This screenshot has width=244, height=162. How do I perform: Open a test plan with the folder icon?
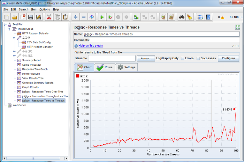pyautogui.click(x=15, y=17)
